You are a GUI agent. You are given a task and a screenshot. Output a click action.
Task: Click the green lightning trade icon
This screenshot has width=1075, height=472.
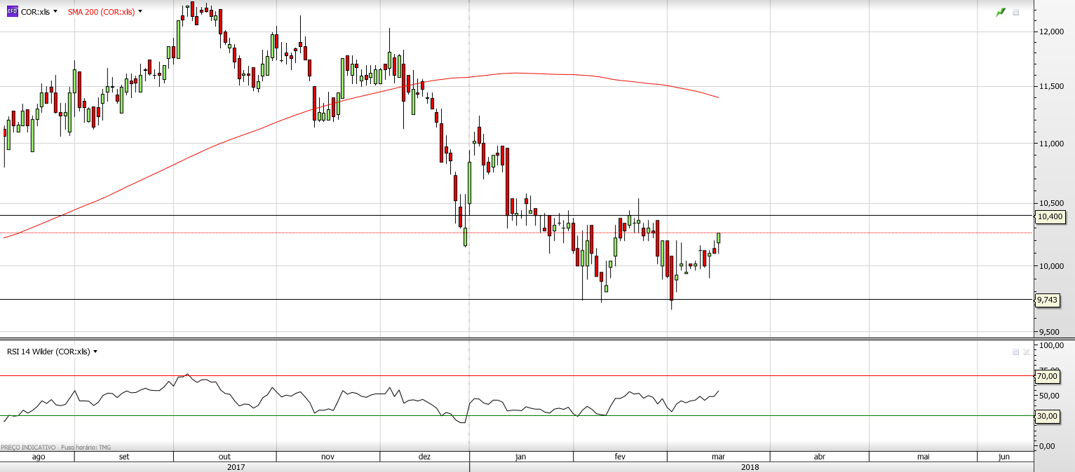[x=1001, y=12]
